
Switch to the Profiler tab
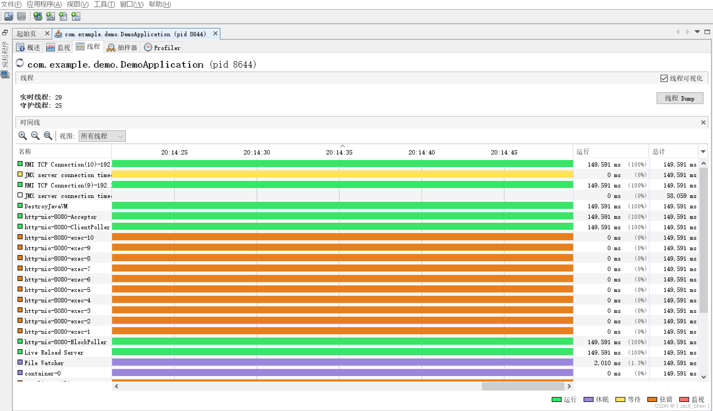point(162,47)
